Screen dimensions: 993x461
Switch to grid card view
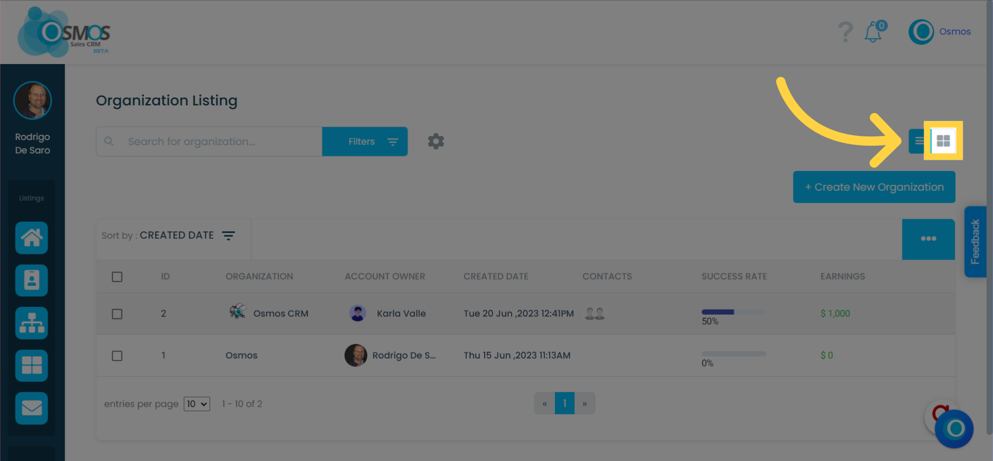point(943,141)
